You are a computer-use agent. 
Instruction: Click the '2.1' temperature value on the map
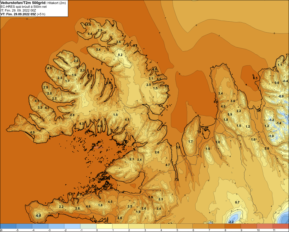[x=132, y=159]
